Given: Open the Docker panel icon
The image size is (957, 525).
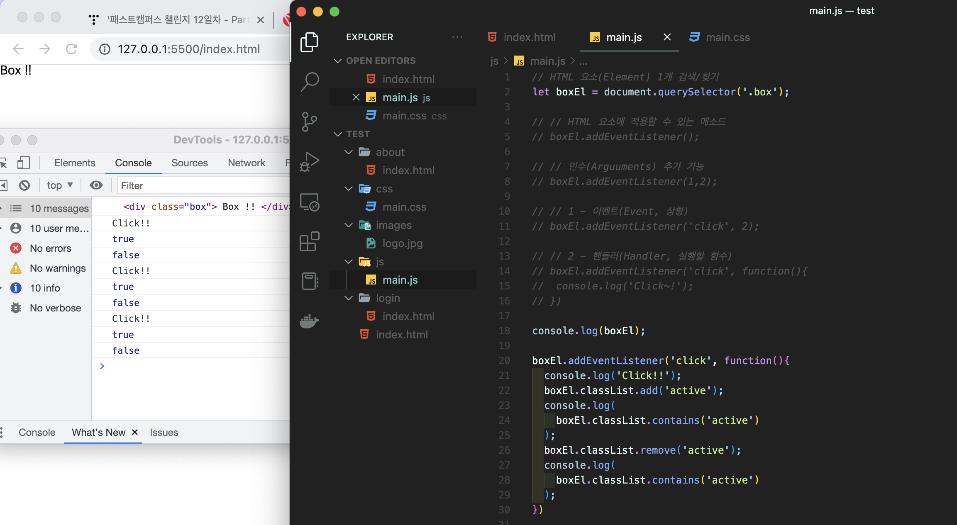Looking at the screenshot, I should pyautogui.click(x=310, y=321).
